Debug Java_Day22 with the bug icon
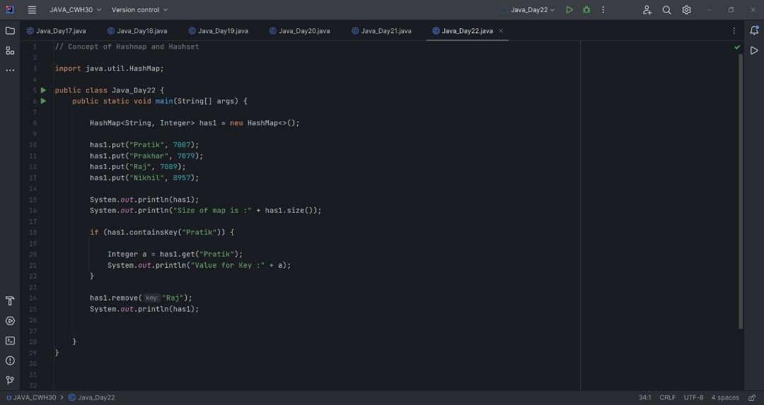764x405 pixels. click(586, 10)
